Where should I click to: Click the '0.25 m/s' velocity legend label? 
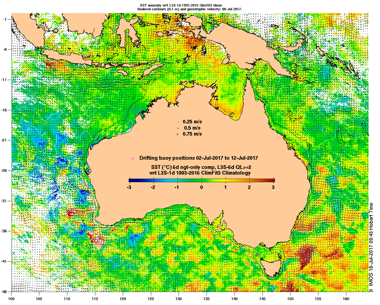point(192,122)
